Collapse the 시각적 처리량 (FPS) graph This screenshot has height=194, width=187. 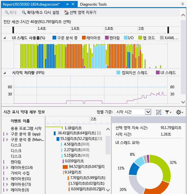point(5,73)
